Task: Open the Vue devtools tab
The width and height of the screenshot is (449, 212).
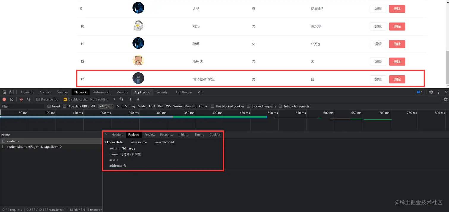Action: coord(200,92)
